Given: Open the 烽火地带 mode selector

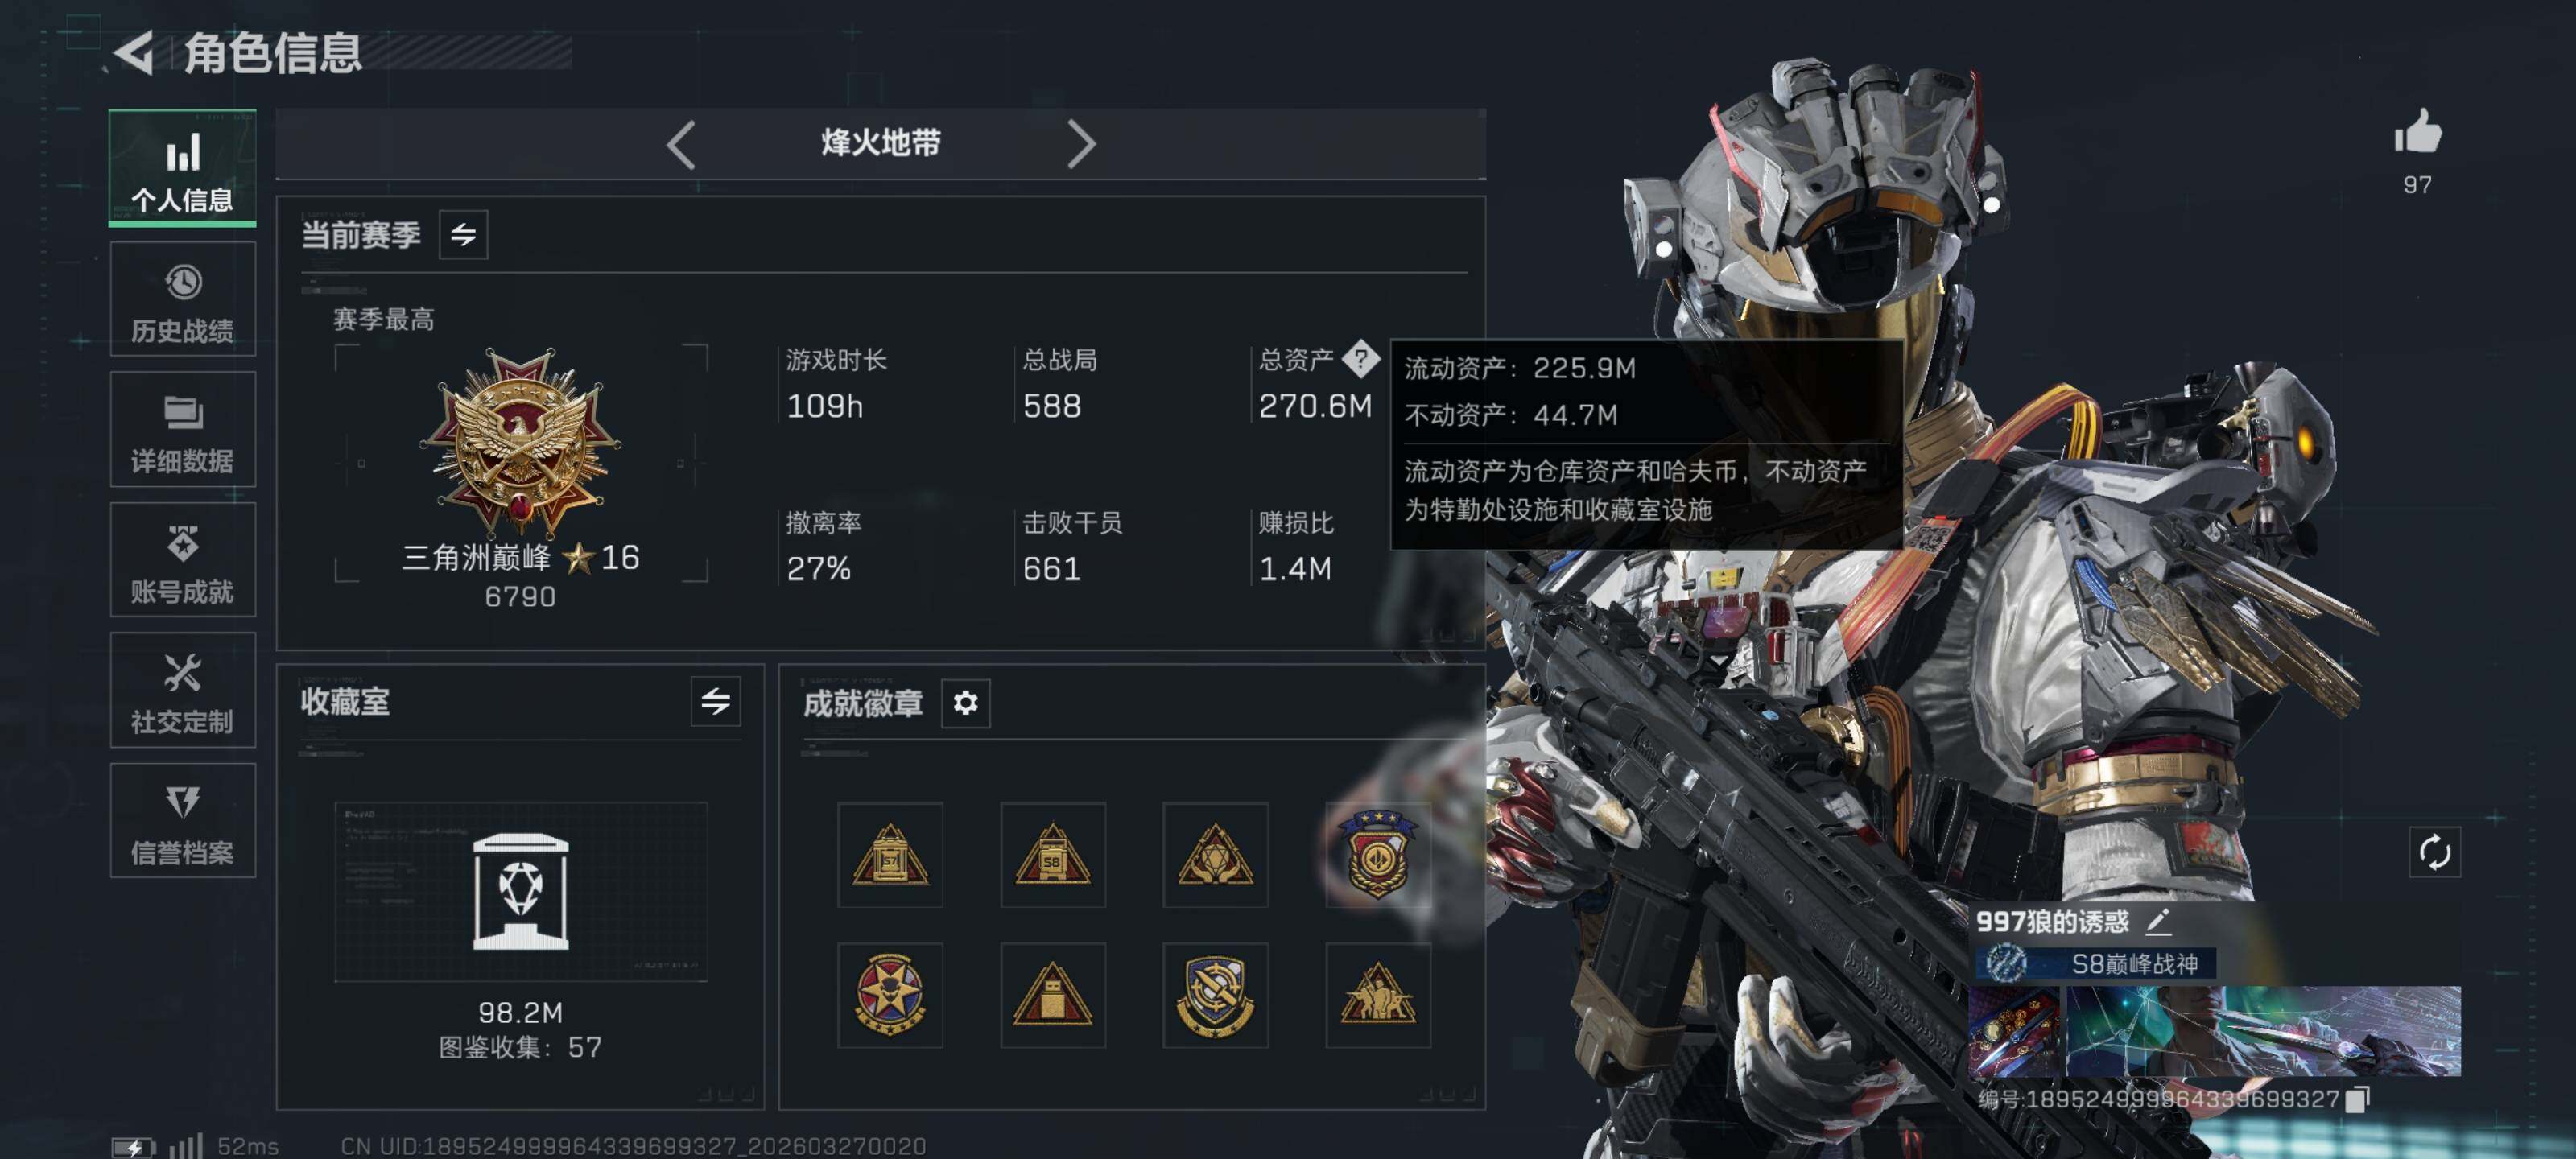Looking at the screenshot, I should coord(880,143).
